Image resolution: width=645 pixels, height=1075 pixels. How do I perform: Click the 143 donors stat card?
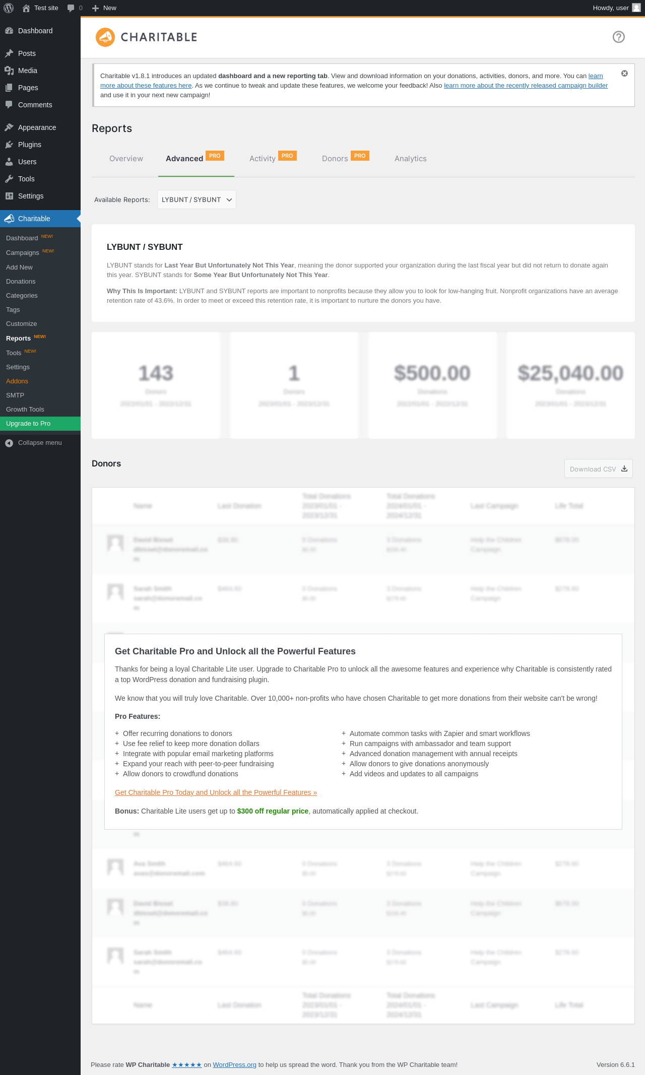(x=156, y=385)
